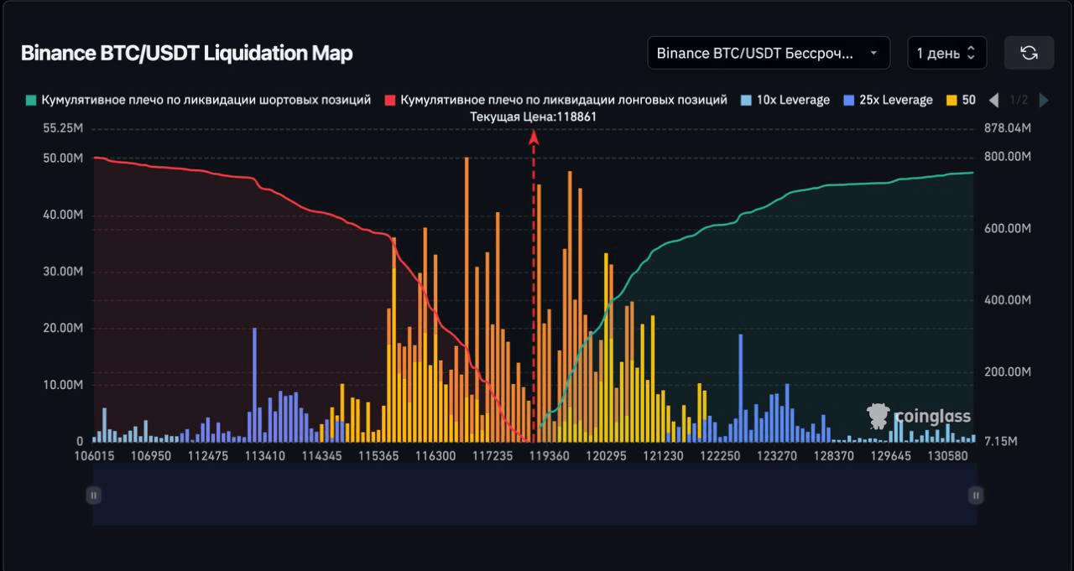Click the 400.00M right axis label
This screenshot has height=571, width=1074.
coord(1006,300)
